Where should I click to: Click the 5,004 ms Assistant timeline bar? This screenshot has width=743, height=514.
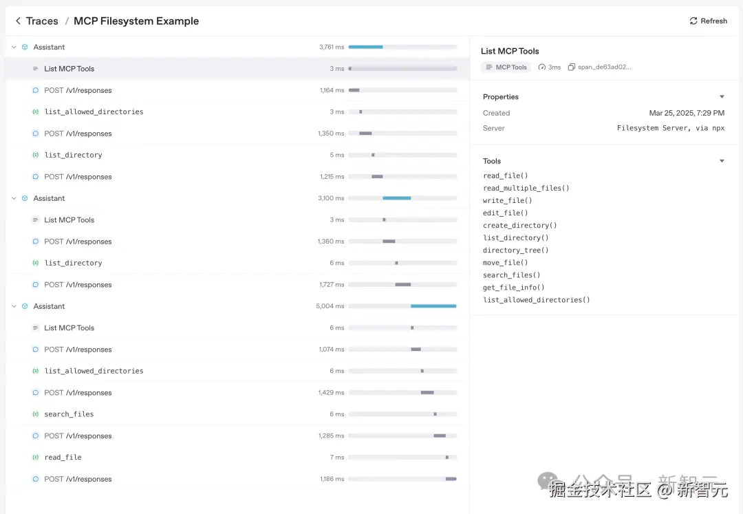pos(433,306)
